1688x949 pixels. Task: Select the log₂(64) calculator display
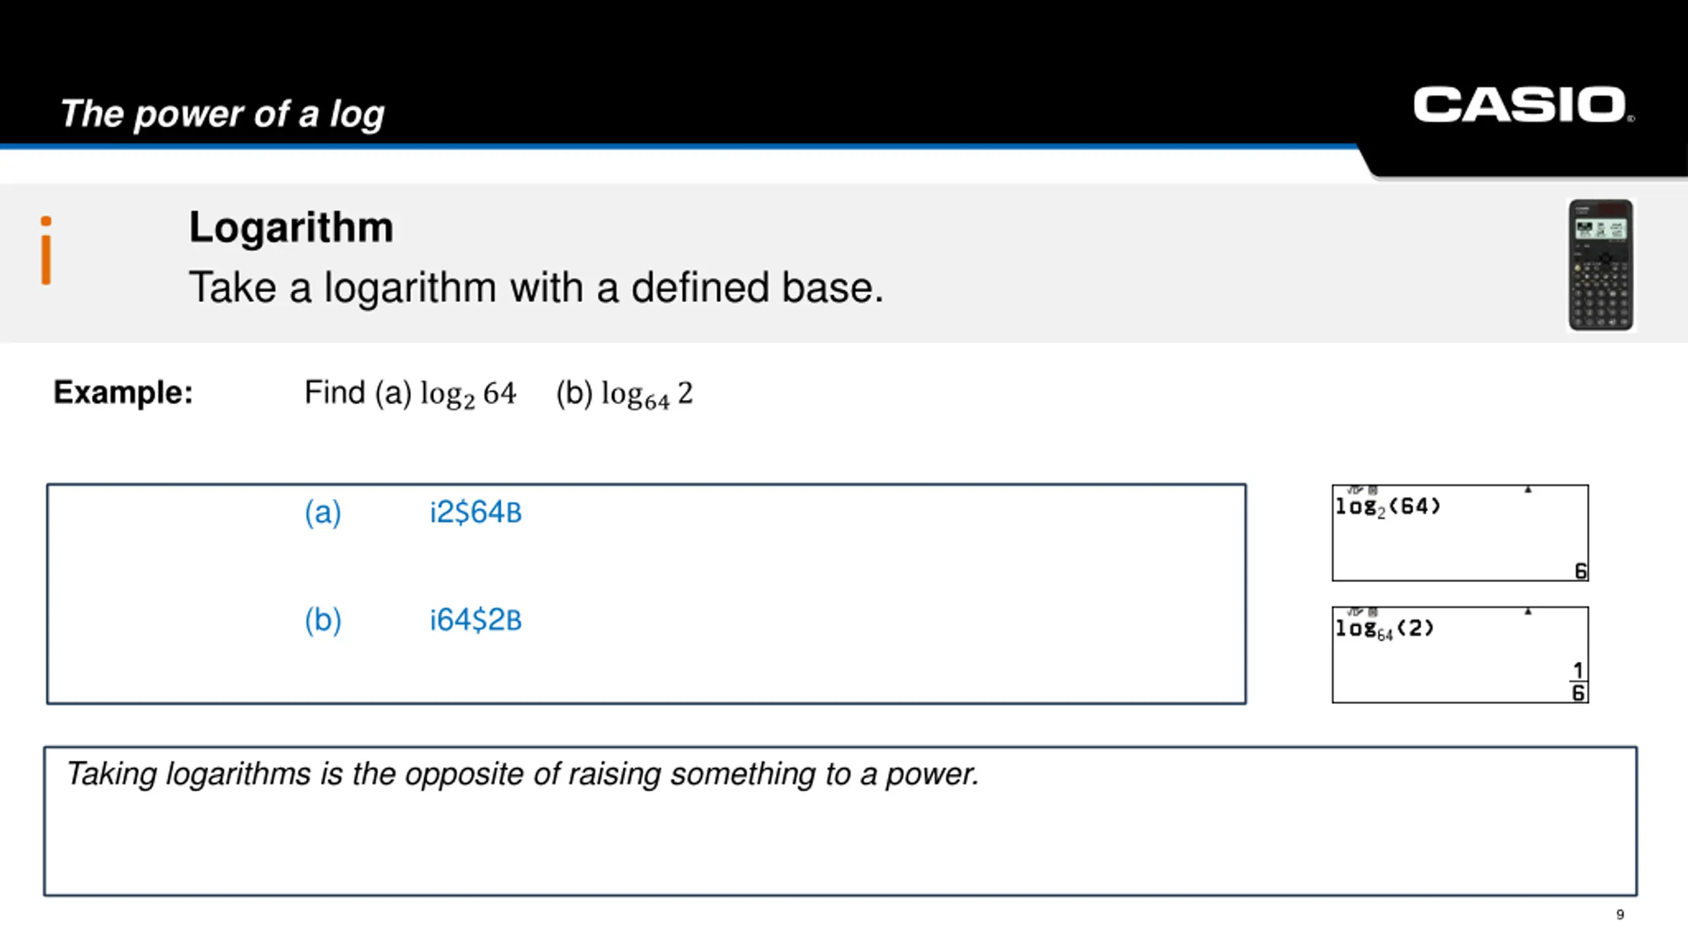pyautogui.click(x=1460, y=533)
